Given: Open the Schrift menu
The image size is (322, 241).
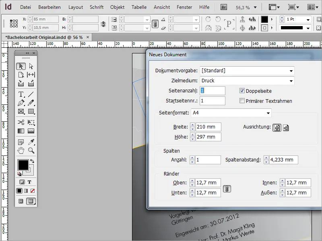Looking at the screenshot, I should [x=97, y=7].
